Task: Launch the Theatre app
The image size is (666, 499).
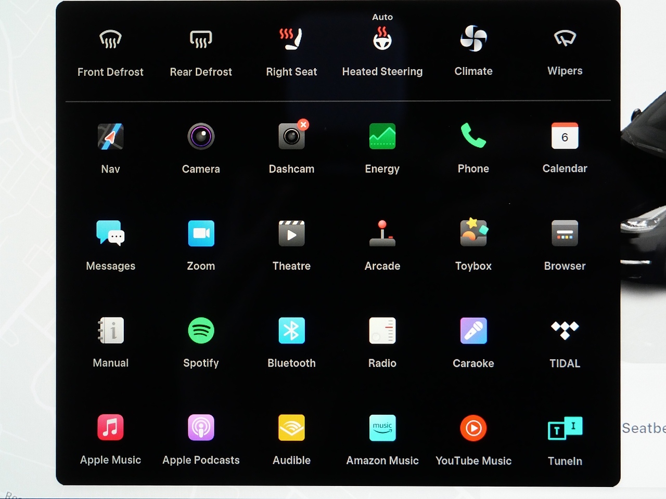Action: pyautogui.click(x=291, y=233)
